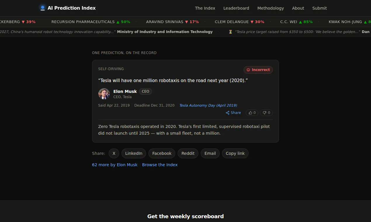This screenshot has height=222, width=371.
Task: Open 62 more by Elon Musk
Action: 115,165
